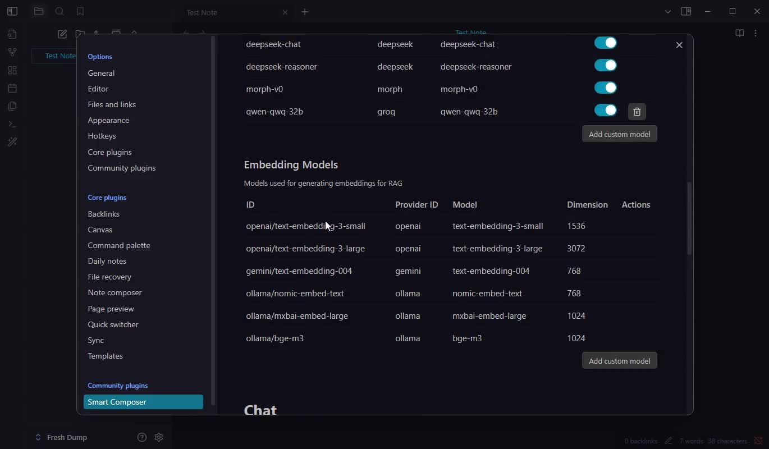Viewport: 769px width, 449px height.
Task: Disable the deepseek-reasoner model toggle
Action: 605,66
